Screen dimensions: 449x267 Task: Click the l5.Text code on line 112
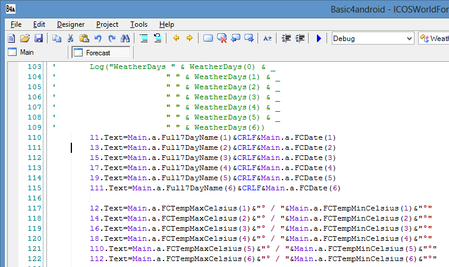[x=106, y=158]
